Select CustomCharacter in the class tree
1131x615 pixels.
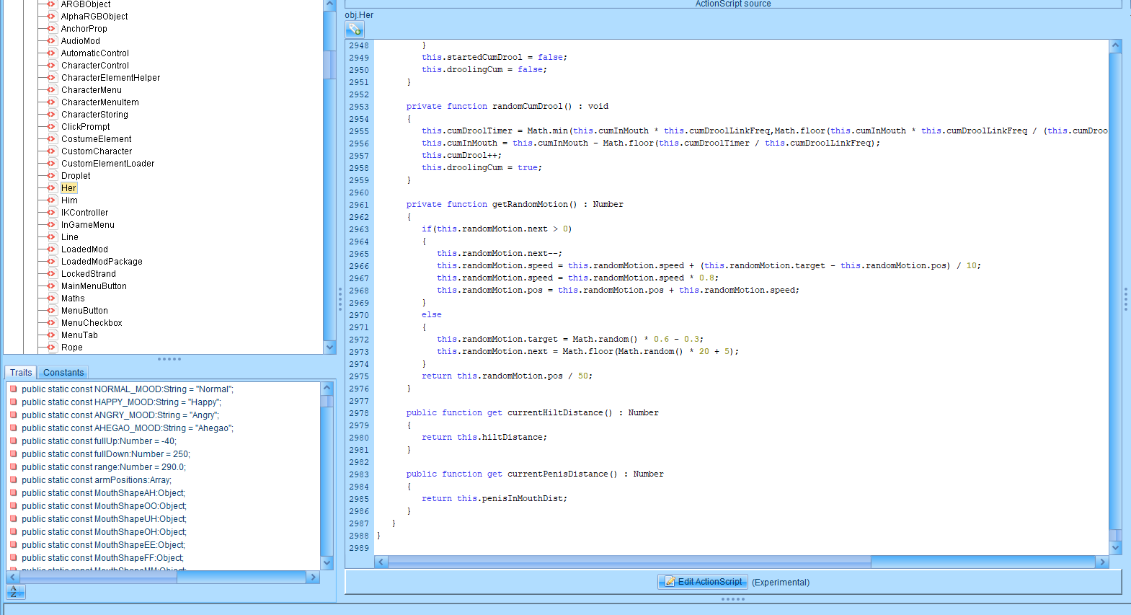pos(97,151)
